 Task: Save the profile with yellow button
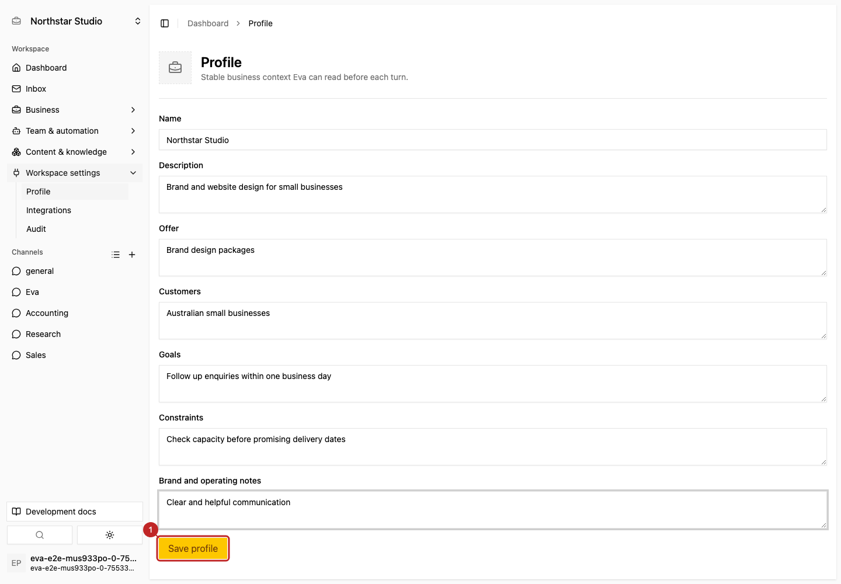point(193,548)
